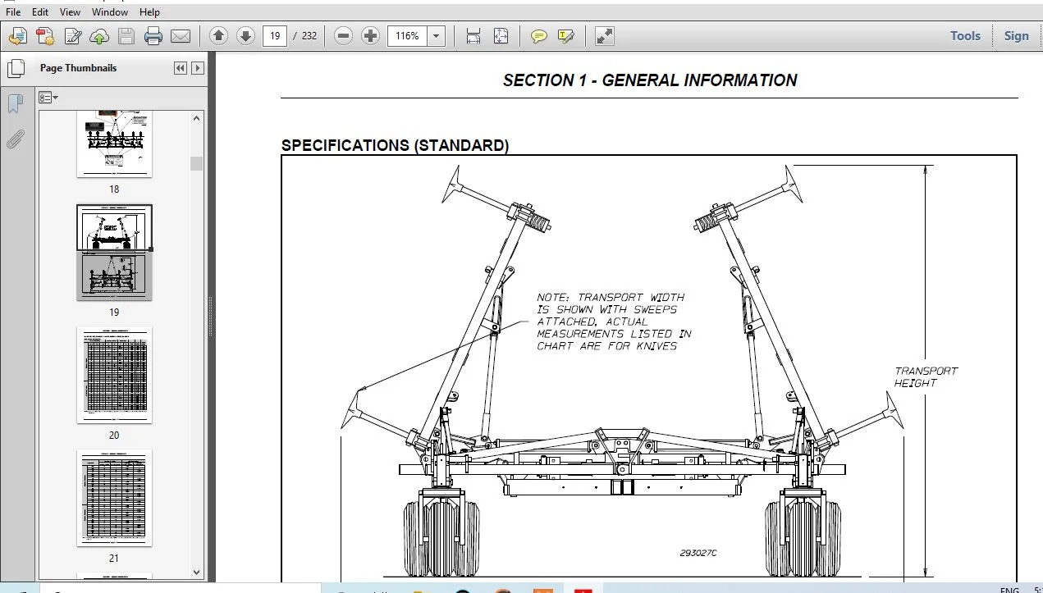Click the page number field showing 19
Image resolution: width=1043 pixels, height=593 pixels.
[274, 36]
